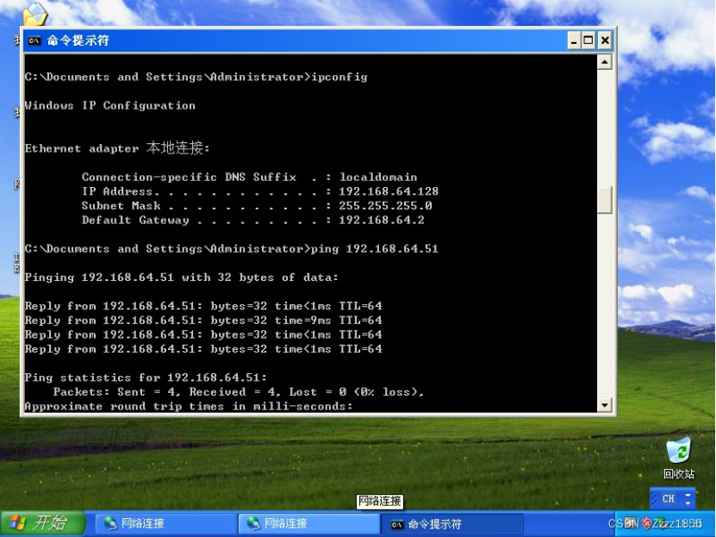Collapse the language bar with its minimize dash
Viewport: 716px width, 537px height.
pos(688,493)
